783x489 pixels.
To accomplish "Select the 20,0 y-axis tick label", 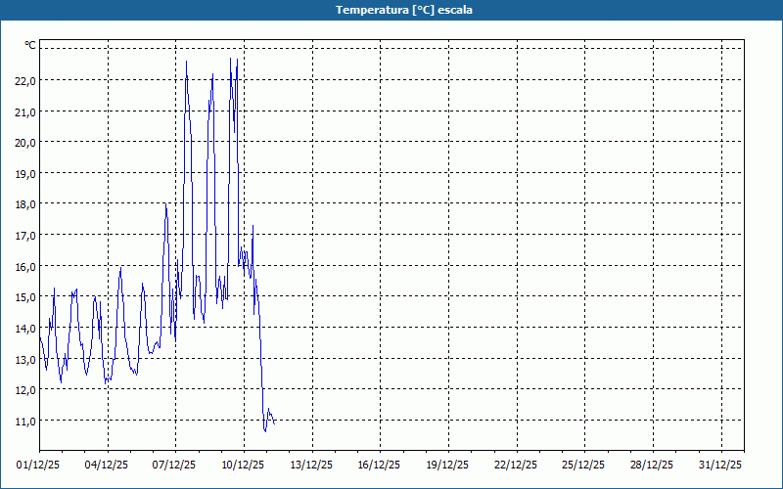I will click(x=25, y=142).
